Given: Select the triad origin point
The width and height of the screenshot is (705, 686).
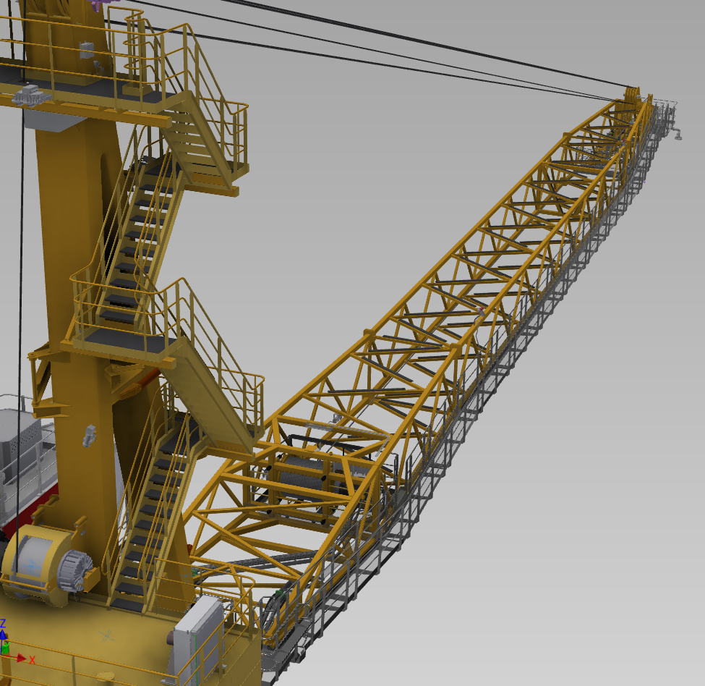Looking at the screenshot, I should click(x=1, y=655).
